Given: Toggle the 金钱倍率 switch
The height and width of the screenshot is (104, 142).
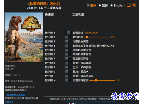Looking at the screenshot, I should (68, 37).
